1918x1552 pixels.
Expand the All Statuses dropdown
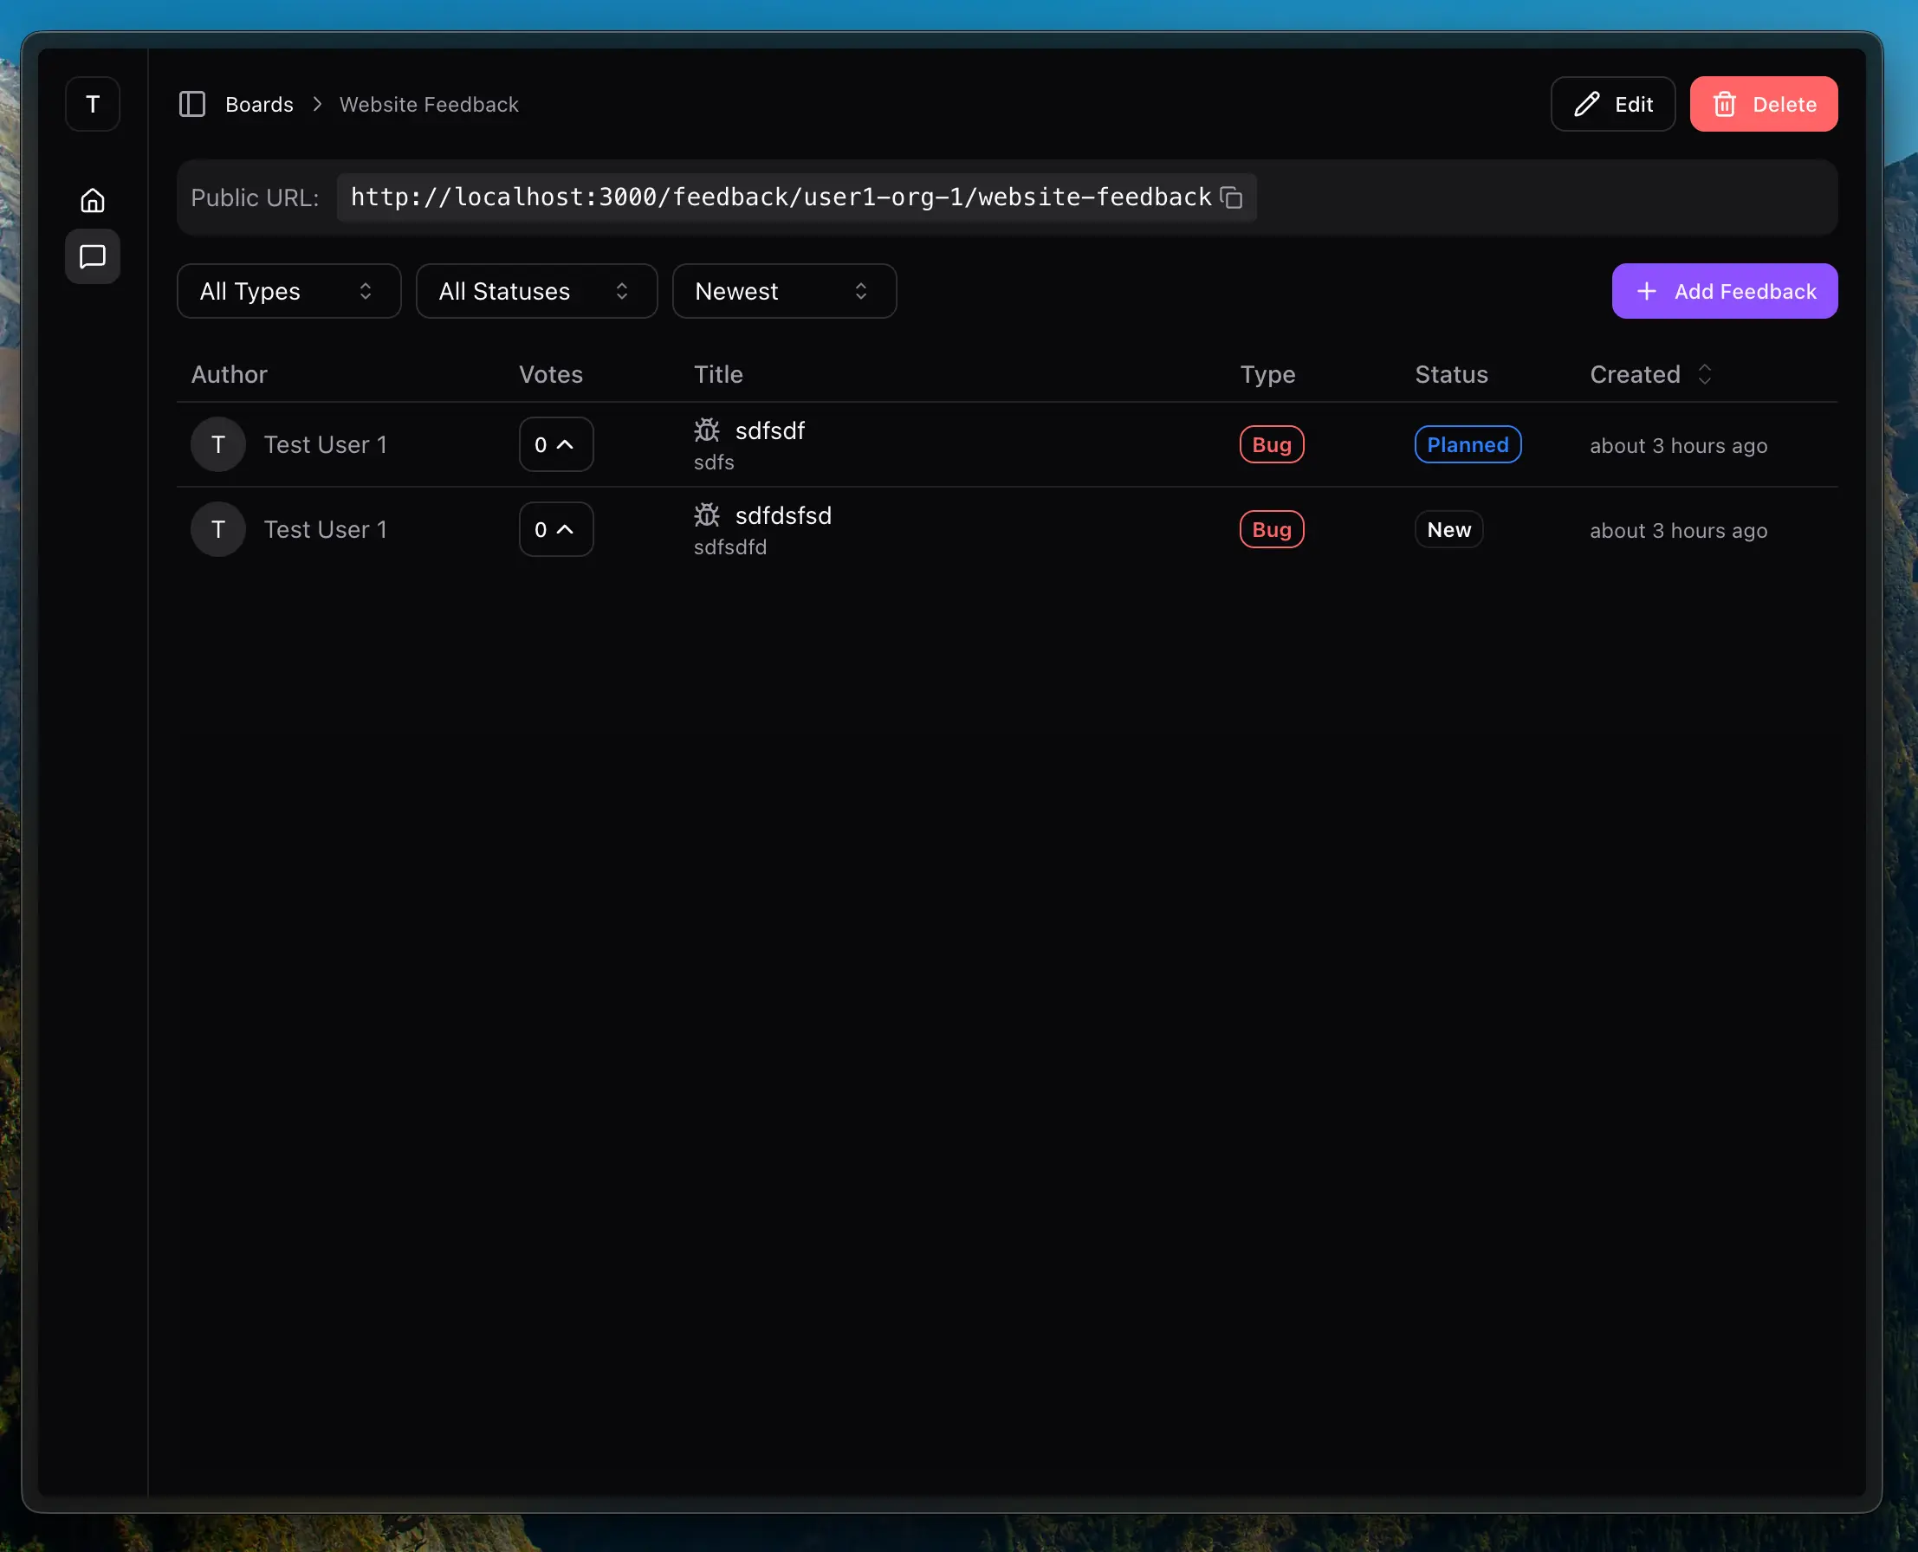[x=535, y=292]
